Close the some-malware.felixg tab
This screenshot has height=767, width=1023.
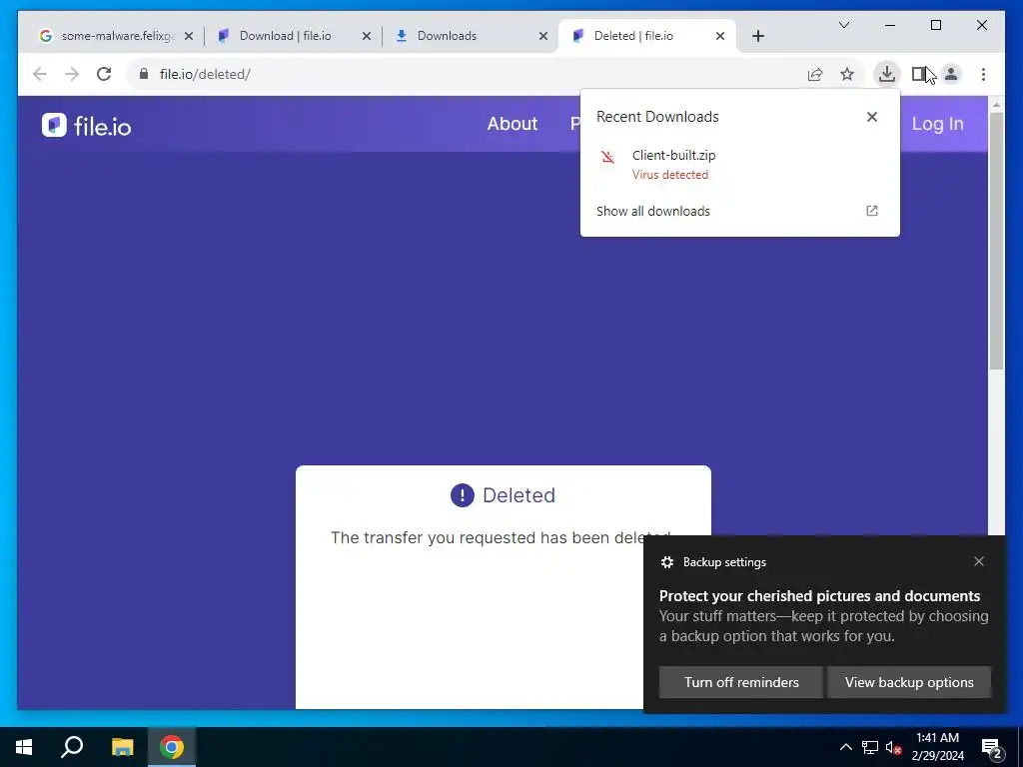(189, 36)
